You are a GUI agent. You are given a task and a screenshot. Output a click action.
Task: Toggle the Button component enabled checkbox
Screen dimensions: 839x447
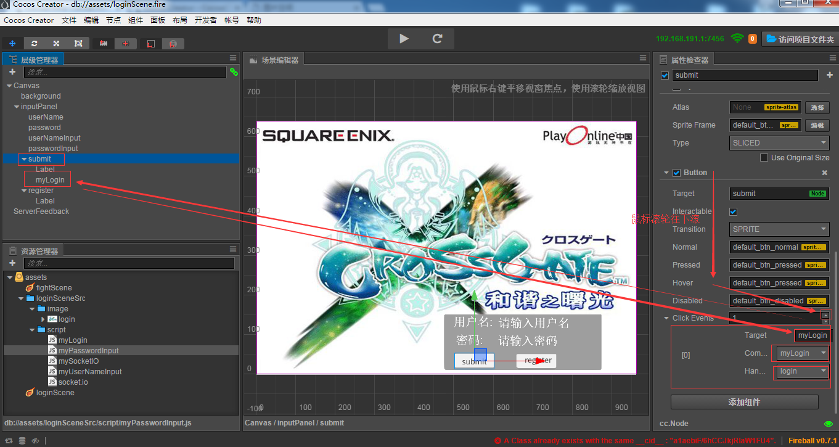point(676,173)
